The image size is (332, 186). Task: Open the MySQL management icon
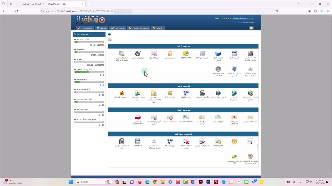click(202, 54)
